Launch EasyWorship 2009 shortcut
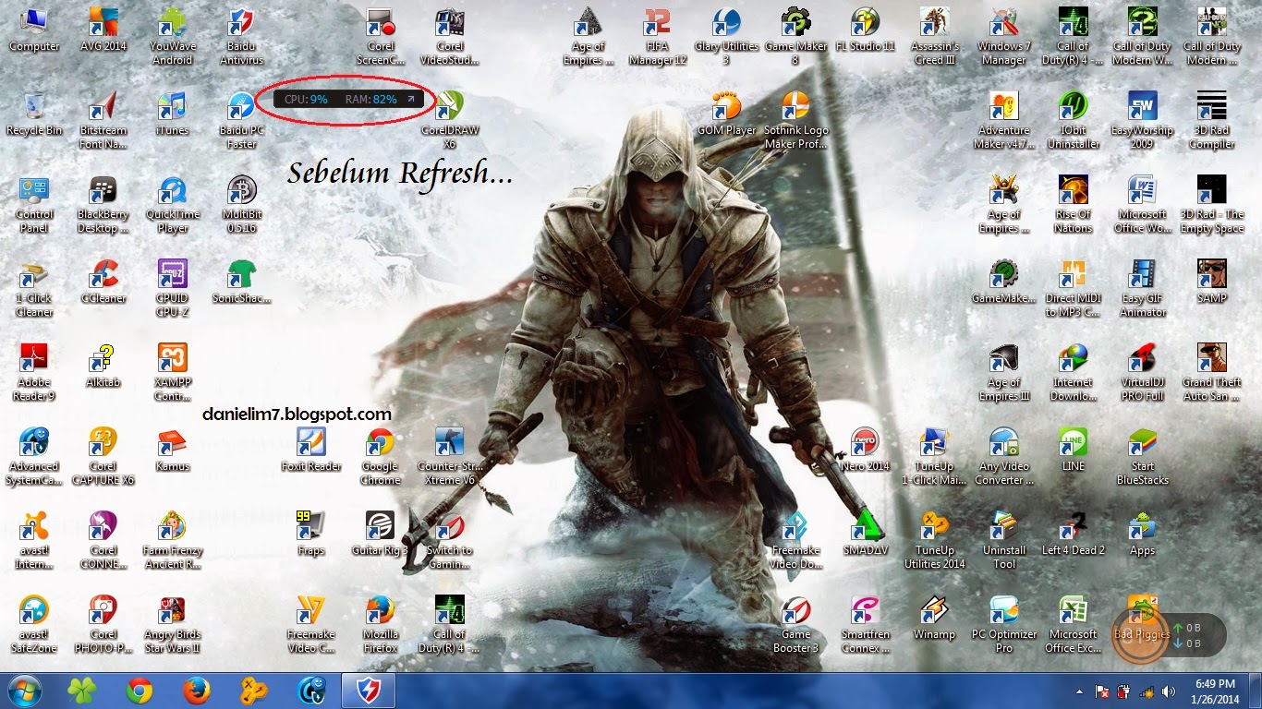Viewport: 1262px width, 709px height. pyautogui.click(x=1143, y=120)
